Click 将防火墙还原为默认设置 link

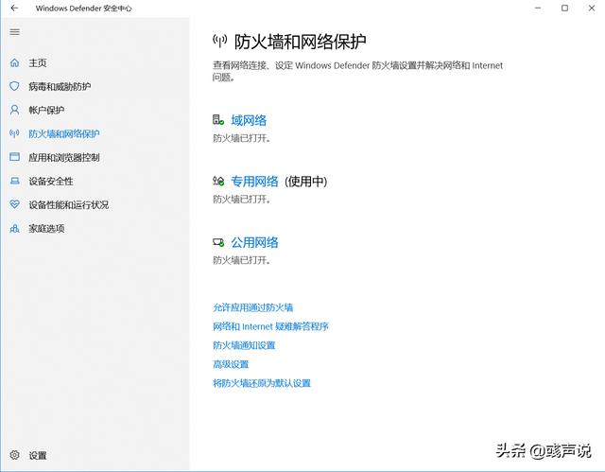pos(262,383)
